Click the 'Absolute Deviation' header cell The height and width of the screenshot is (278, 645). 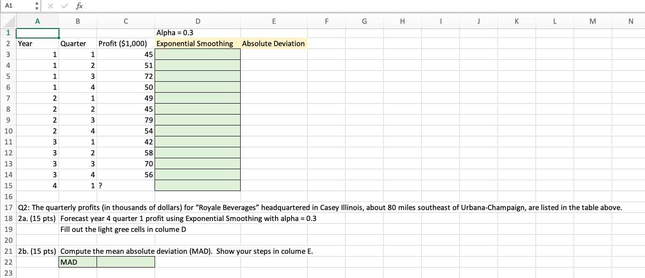click(x=274, y=43)
